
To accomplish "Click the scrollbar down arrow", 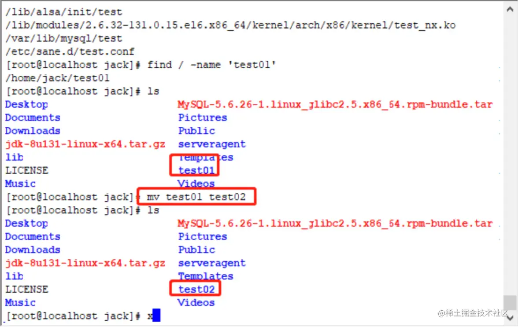I will tap(510, 318).
